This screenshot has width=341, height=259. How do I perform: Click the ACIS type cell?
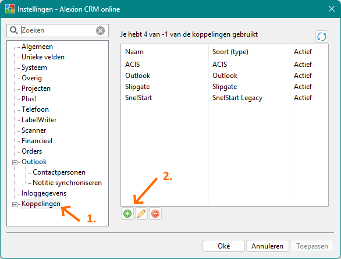(219, 65)
